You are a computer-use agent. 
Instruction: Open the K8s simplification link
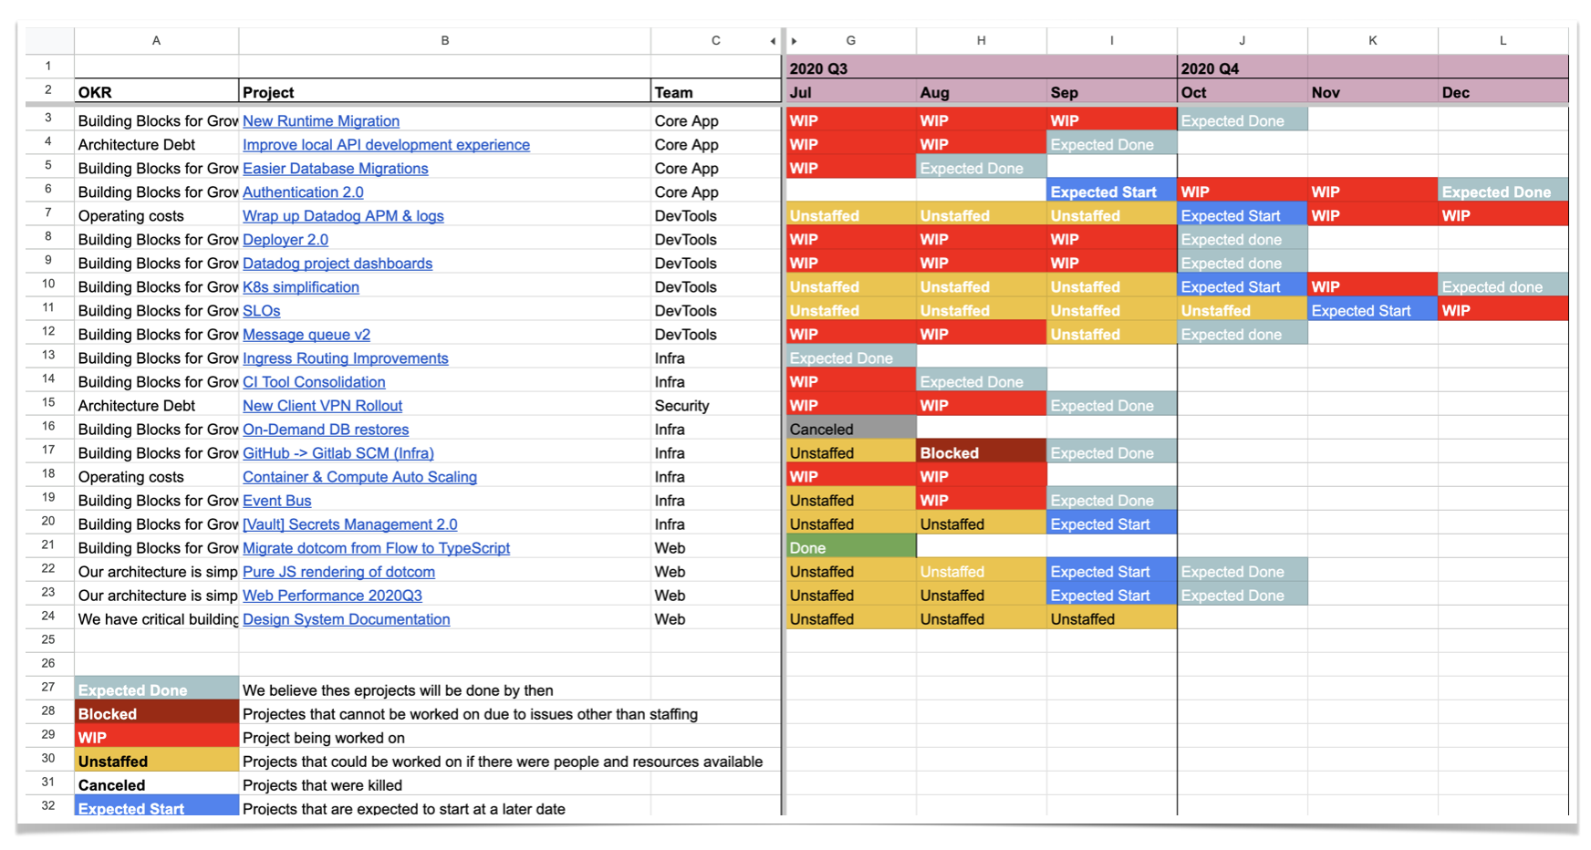pos(301,286)
